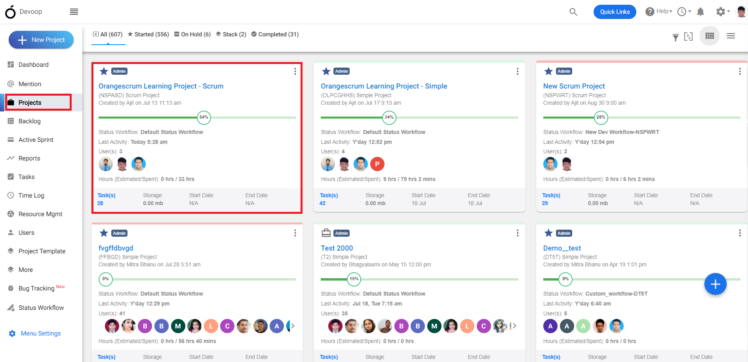Click the Reports chart icon
Image resolution: width=748 pixels, height=362 pixels.
[x=11, y=158]
